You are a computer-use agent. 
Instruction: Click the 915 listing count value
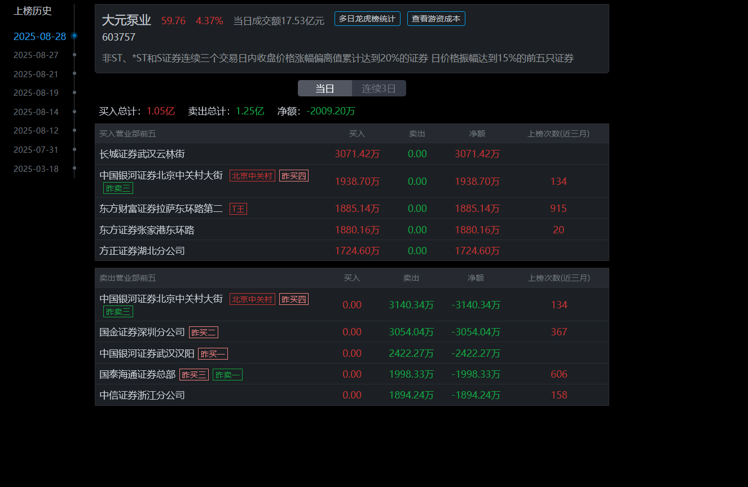[x=558, y=209]
